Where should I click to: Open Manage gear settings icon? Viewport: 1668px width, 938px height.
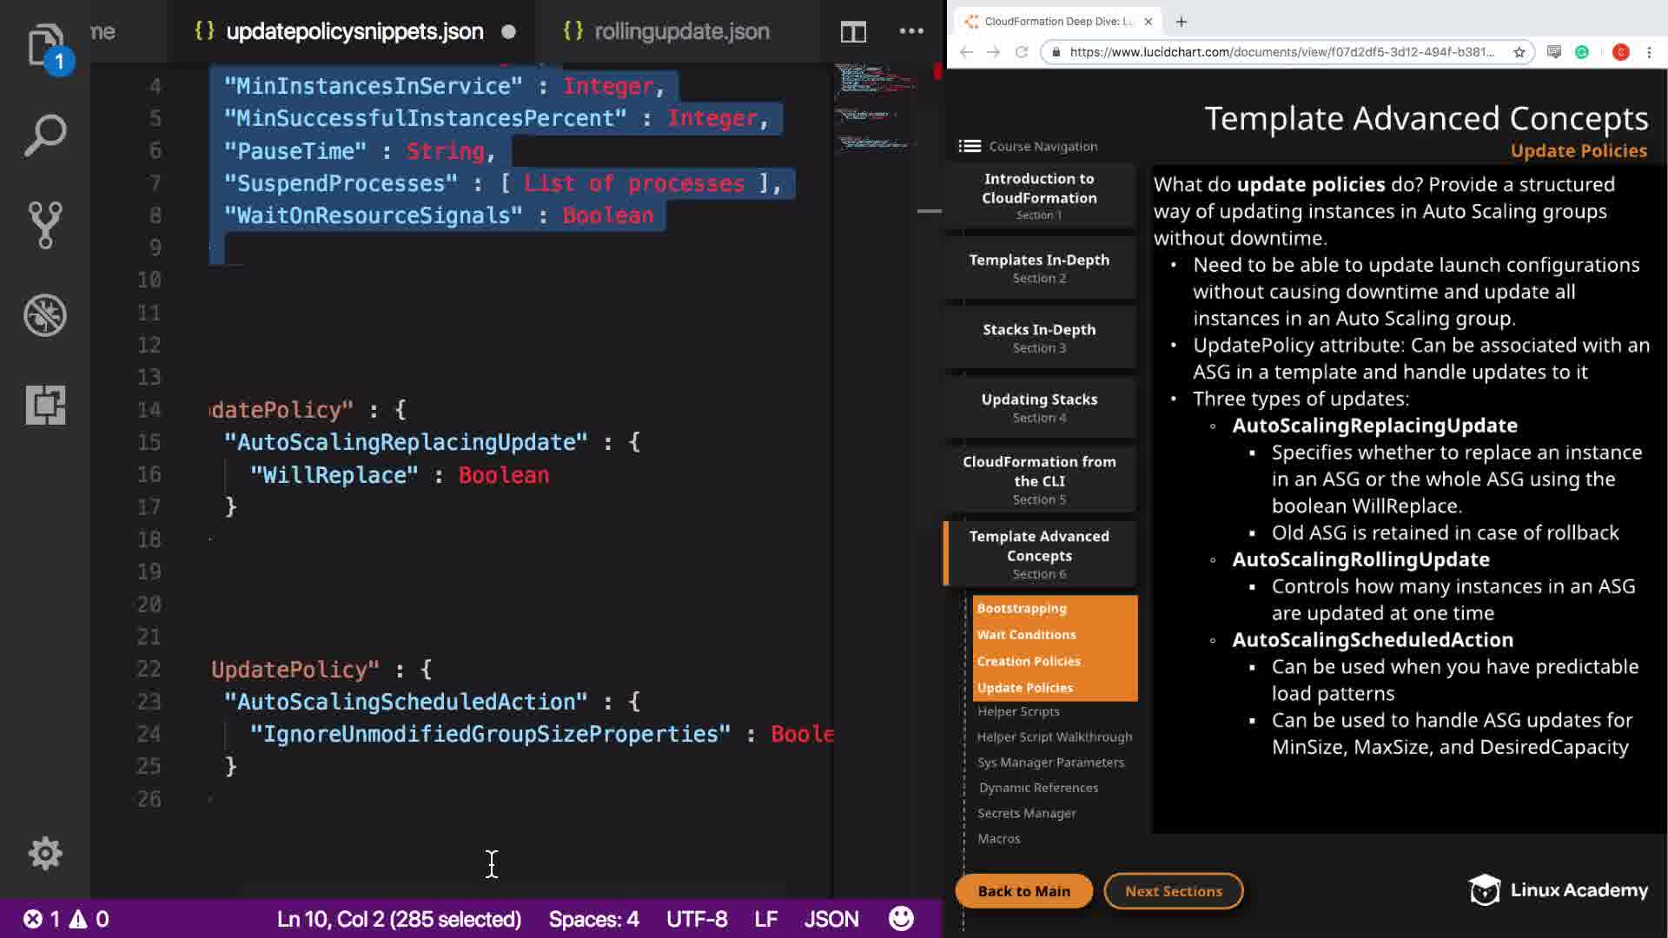[45, 854]
